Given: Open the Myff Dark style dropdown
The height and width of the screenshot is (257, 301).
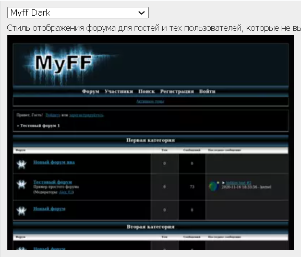Looking at the screenshot, I should (x=78, y=13).
